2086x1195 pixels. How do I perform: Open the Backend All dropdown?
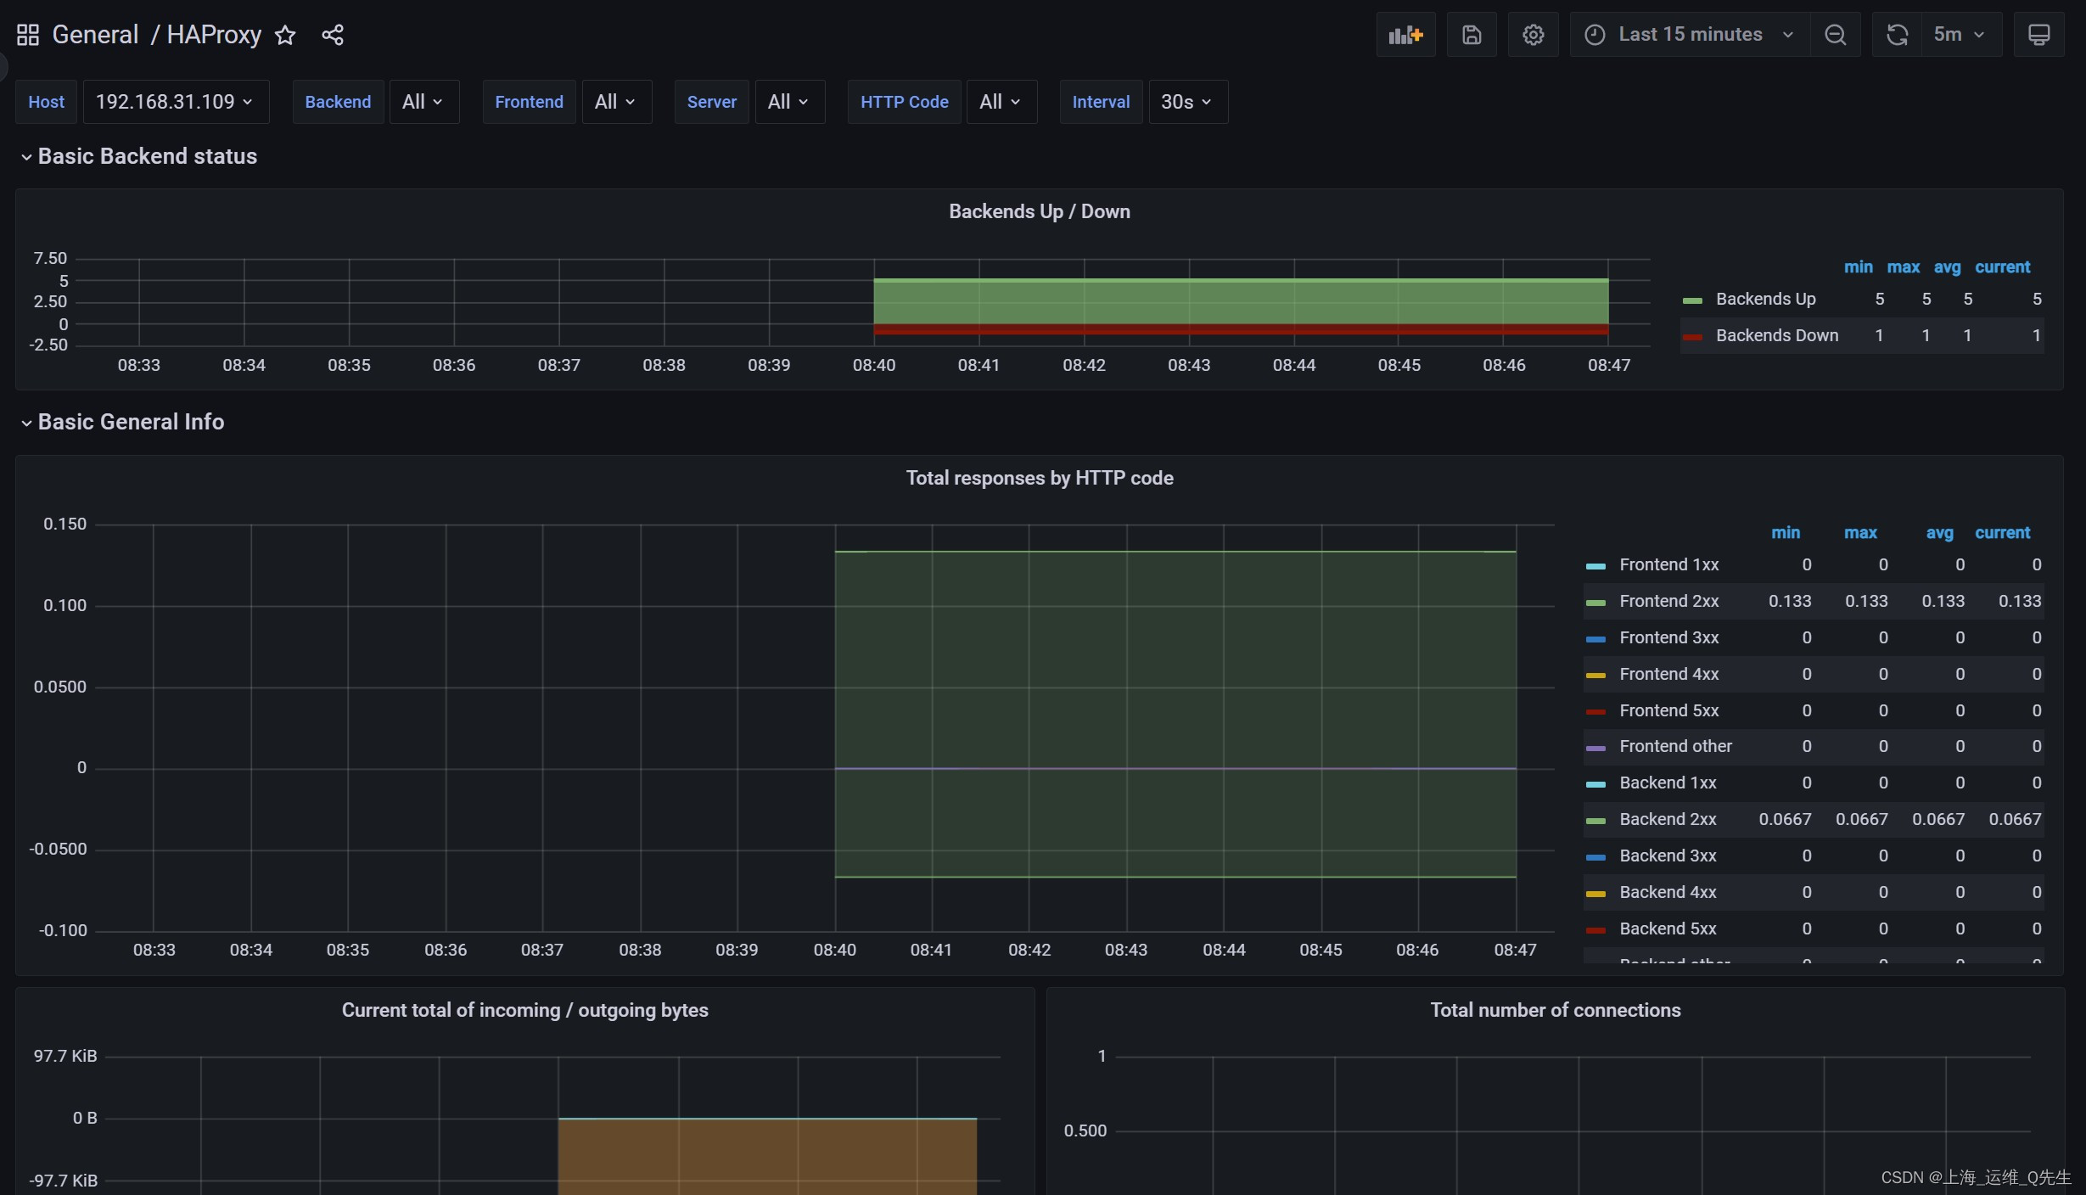423,102
